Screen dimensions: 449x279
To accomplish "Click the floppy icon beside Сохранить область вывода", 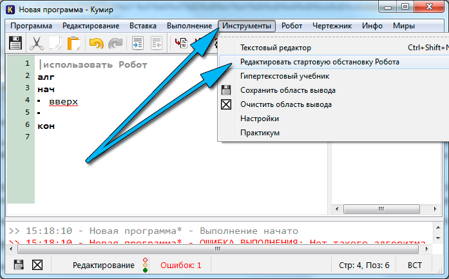I will point(226,90).
